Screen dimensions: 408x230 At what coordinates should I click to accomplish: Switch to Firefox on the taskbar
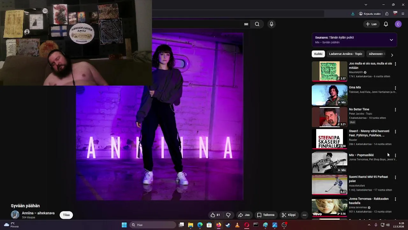(218, 225)
